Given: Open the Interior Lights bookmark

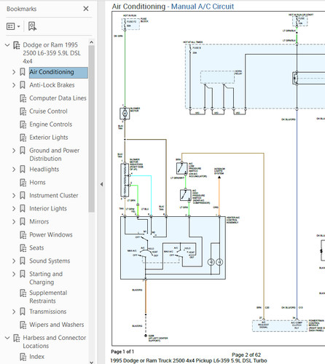Looking at the screenshot, I should [48, 209].
